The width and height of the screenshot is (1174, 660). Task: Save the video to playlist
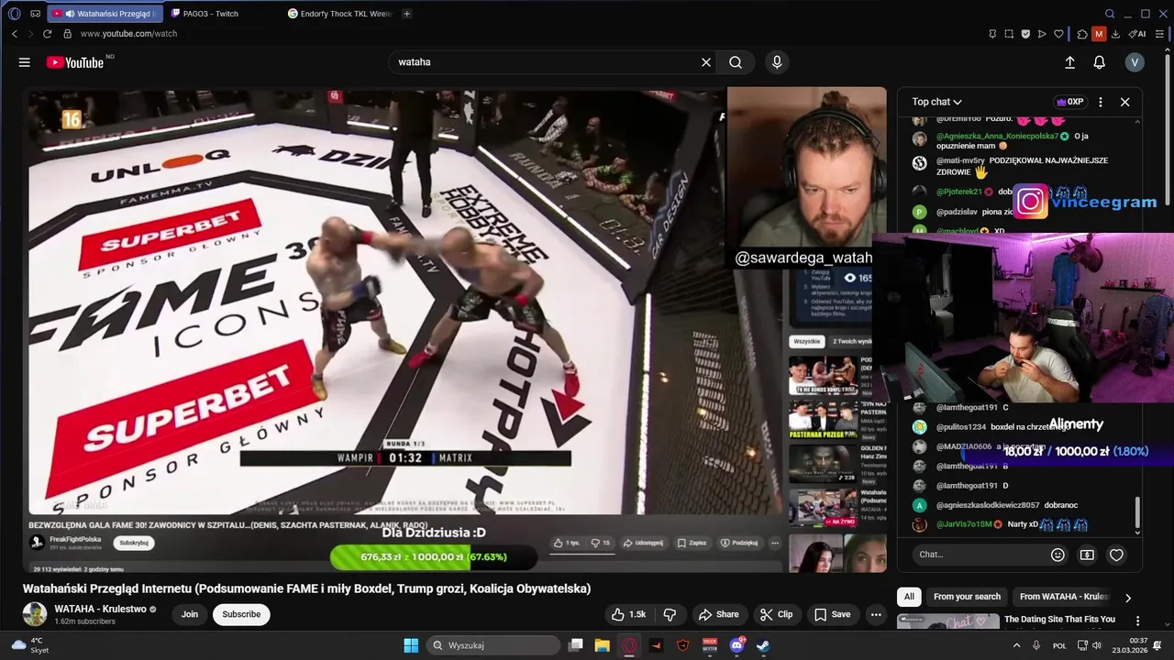coord(832,614)
